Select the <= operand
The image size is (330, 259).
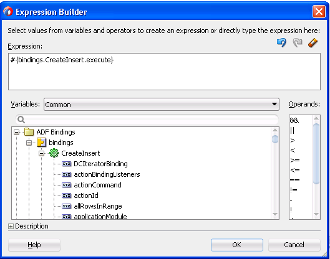(295, 170)
